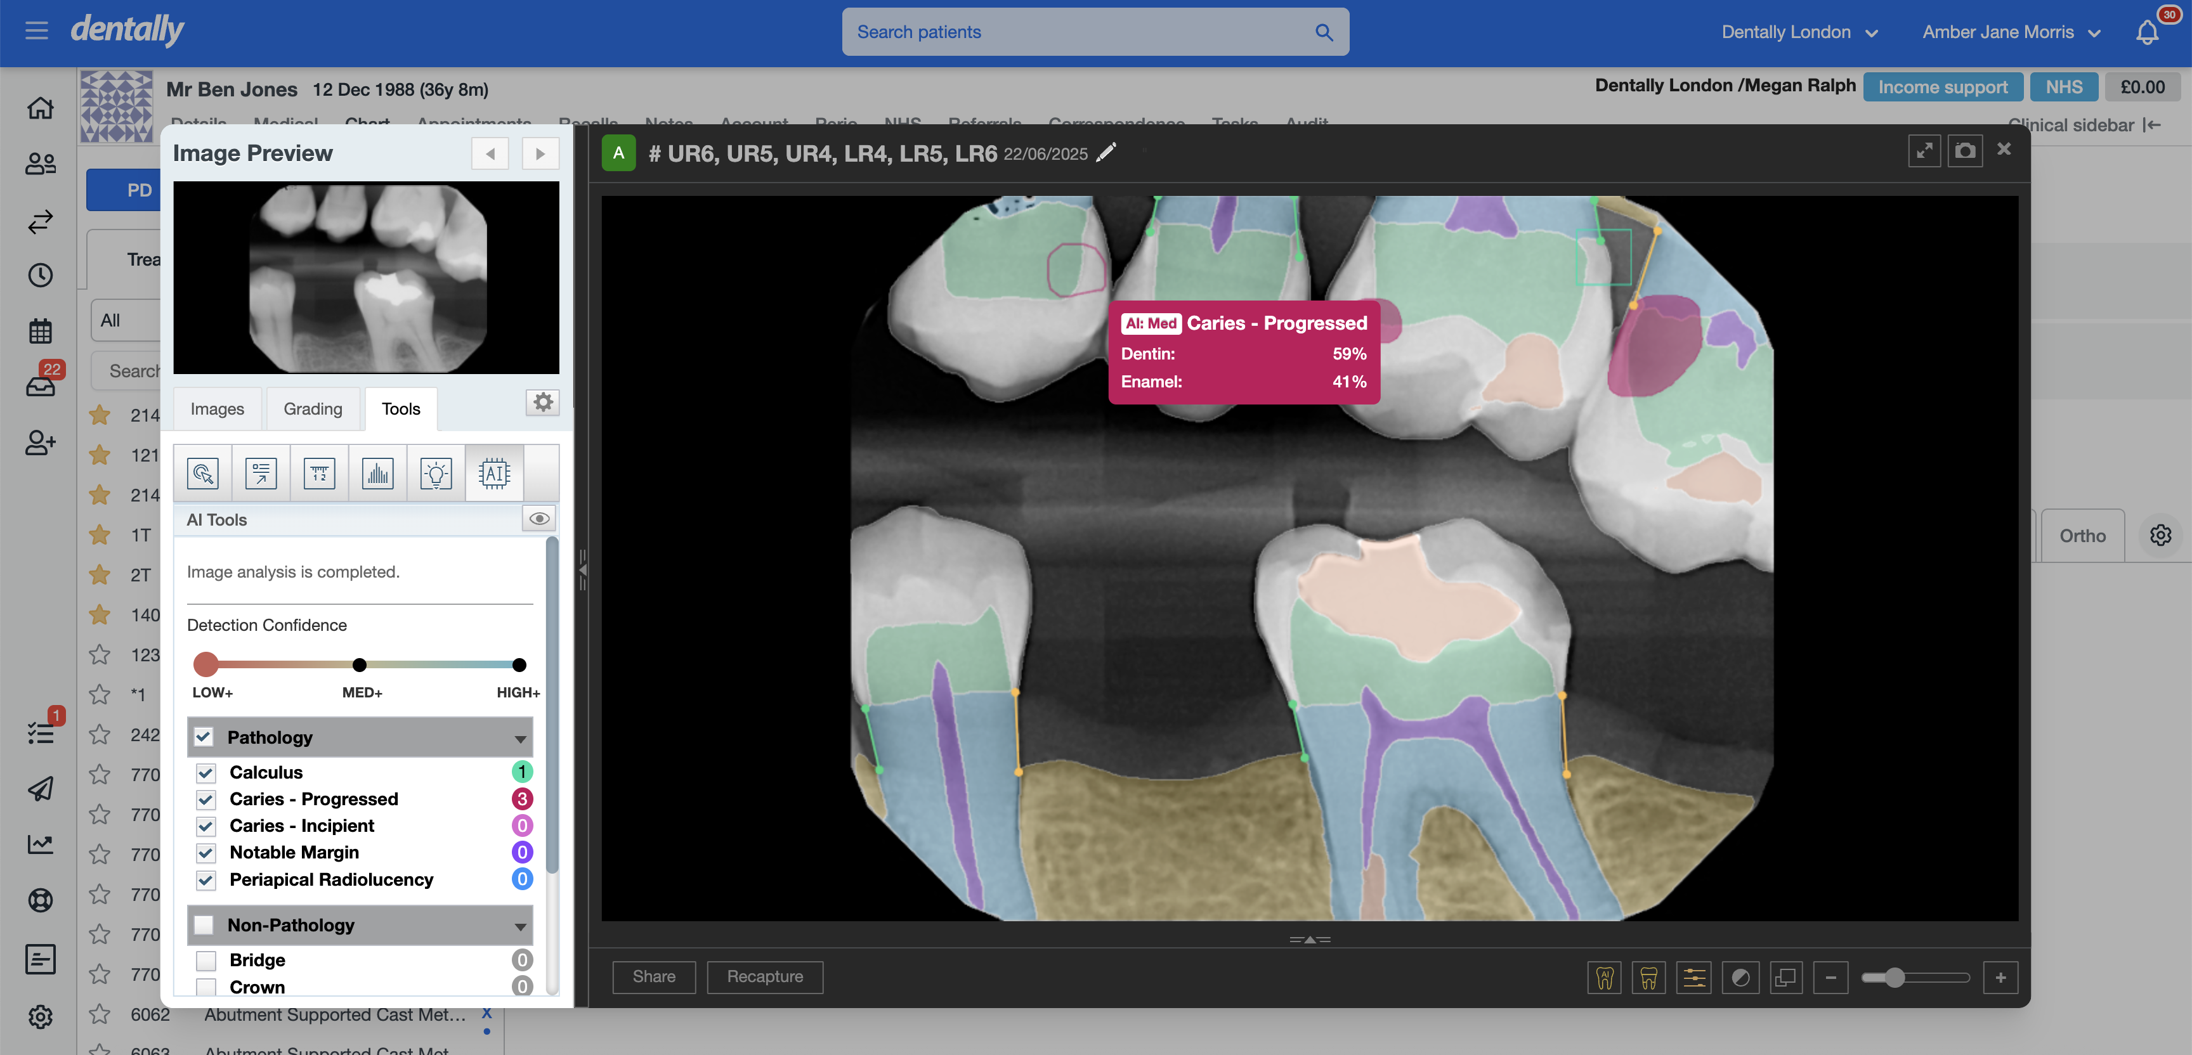This screenshot has height=1055, width=2192.
Task: Collapse the Non-Pathology section arrow
Action: (x=520, y=926)
